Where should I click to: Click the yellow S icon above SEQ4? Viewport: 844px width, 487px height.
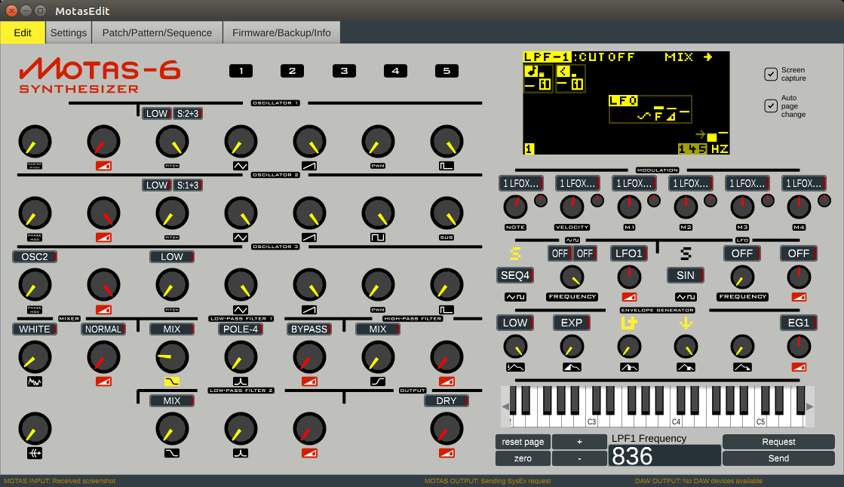click(x=515, y=253)
